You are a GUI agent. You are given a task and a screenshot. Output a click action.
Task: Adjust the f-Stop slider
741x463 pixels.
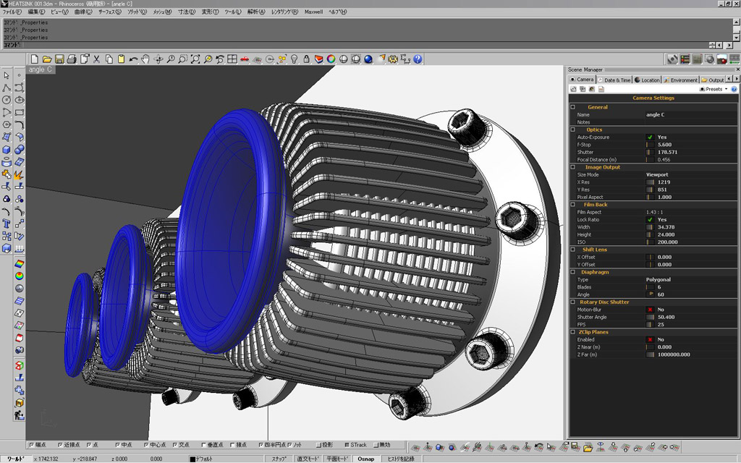[x=649, y=145]
